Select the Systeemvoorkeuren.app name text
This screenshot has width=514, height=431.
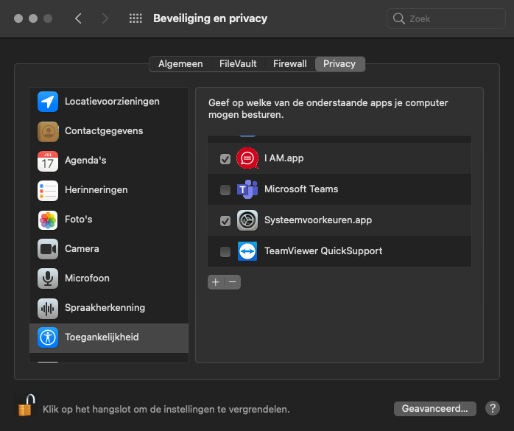pos(318,220)
